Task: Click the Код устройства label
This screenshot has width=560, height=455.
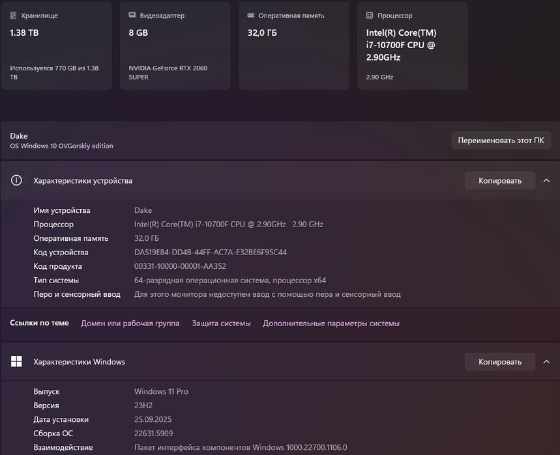Action: click(61, 252)
